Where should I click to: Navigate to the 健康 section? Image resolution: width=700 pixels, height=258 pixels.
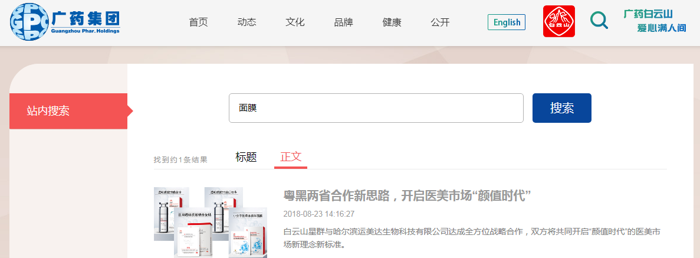point(392,22)
